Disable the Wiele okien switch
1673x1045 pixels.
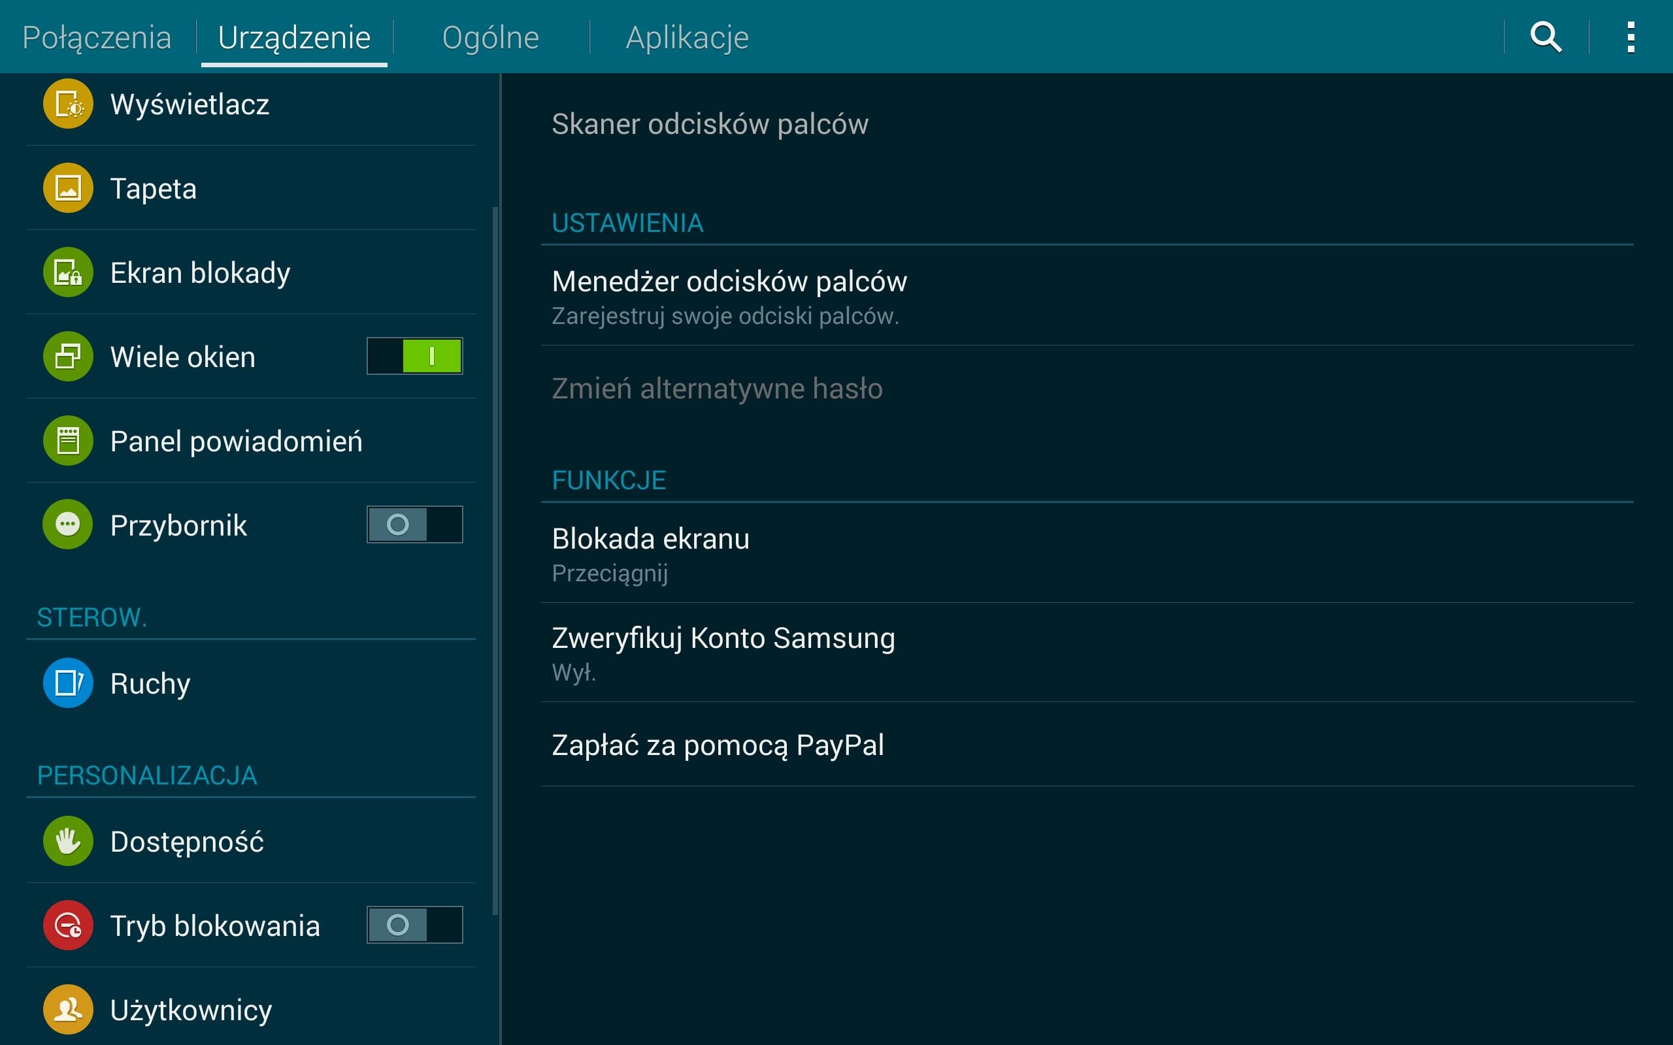coord(415,356)
